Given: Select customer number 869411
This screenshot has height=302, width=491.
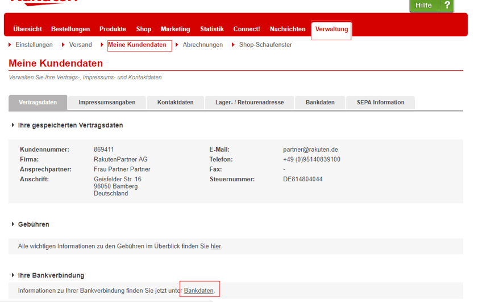Looking at the screenshot, I should (x=103, y=150).
